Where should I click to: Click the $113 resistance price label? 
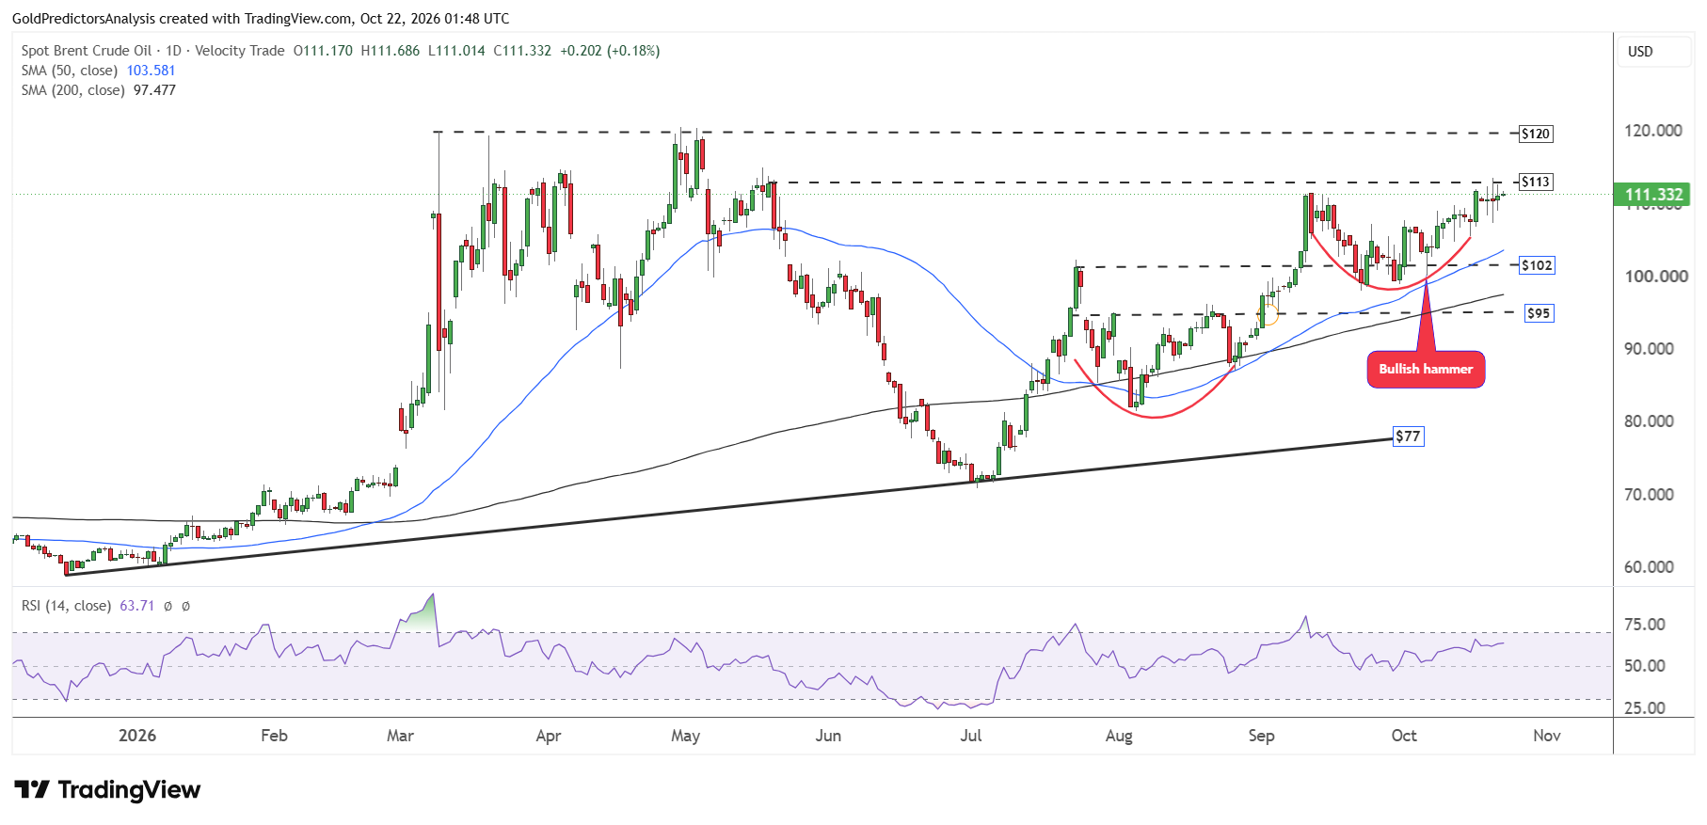tap(1536, 182)
